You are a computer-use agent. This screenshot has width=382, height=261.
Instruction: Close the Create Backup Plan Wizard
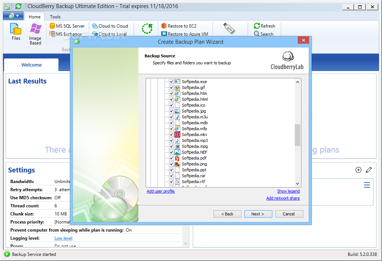pos(303,40)
